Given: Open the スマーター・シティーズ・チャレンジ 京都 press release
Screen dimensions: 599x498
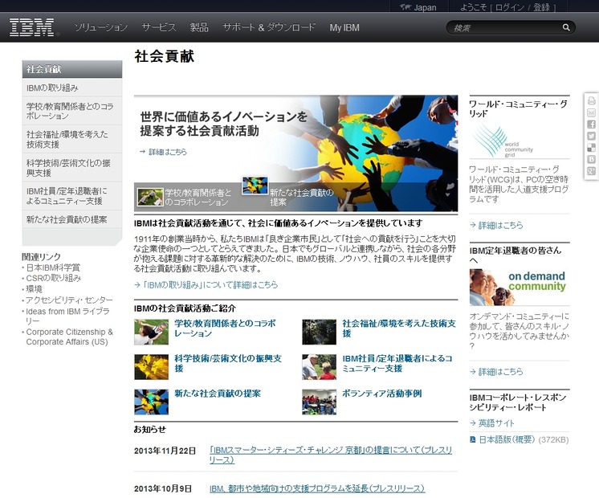Looking at the screenshot, I should (331, 455).
